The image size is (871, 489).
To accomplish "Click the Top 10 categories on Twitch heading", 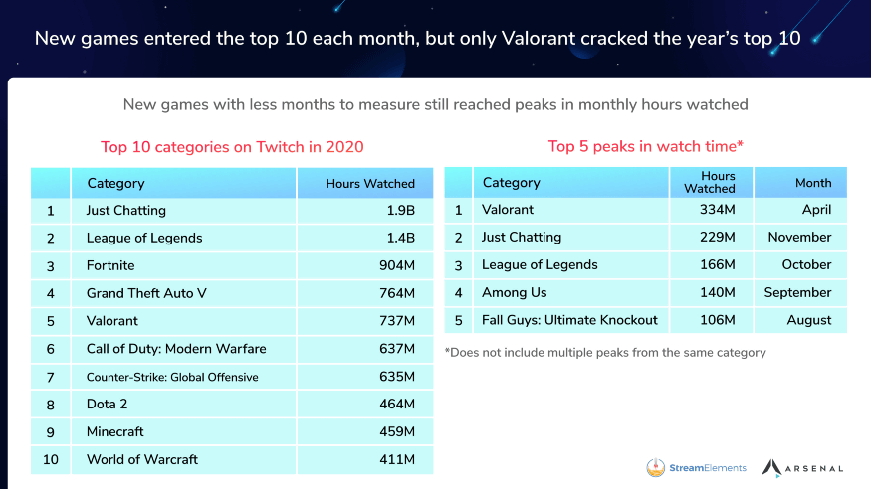I will 232,147.
